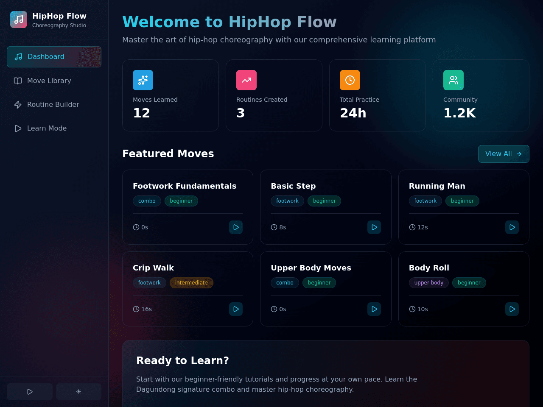
Task: Click the sidebar bottom play button
Action: (30, 392)
